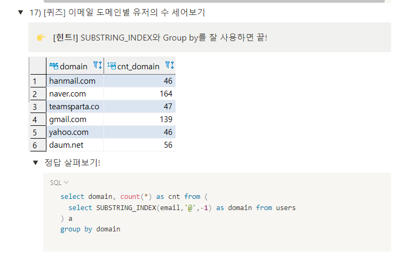Click the teamsparta.co cell
404x257 pixels.
click(75, 107)
